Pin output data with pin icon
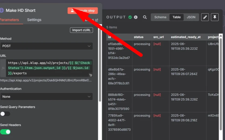The image size is (225, 140). (215, 17)
